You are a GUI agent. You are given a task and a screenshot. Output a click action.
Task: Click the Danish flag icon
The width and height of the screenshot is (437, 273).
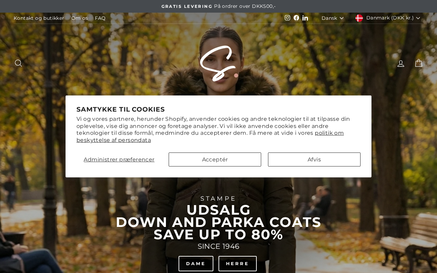coord(359,18)
